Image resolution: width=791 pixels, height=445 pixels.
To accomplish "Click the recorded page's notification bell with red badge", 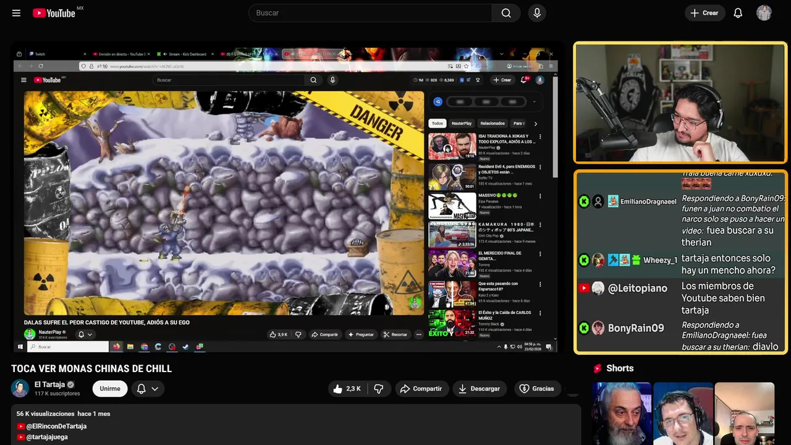I will tap(524, 80).
